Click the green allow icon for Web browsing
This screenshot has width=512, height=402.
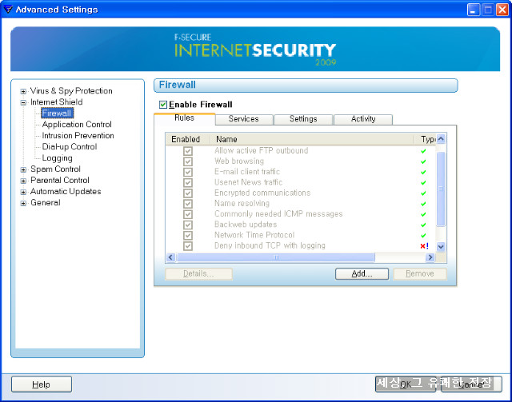pos(423,161)
